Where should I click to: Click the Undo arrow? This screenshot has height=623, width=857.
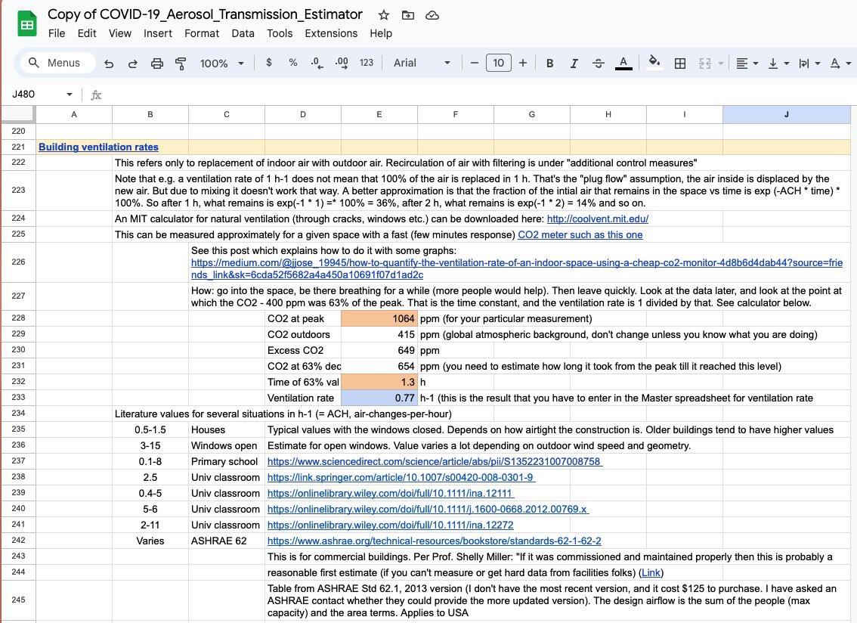(x=109, y=64)
